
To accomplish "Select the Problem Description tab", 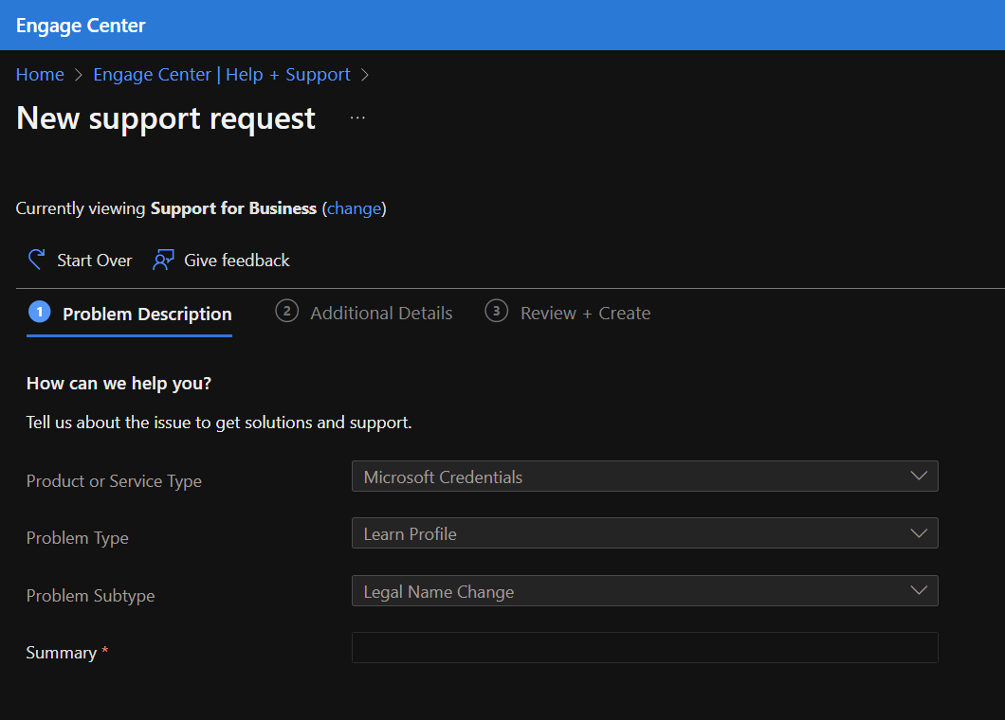I will point(130,314).
